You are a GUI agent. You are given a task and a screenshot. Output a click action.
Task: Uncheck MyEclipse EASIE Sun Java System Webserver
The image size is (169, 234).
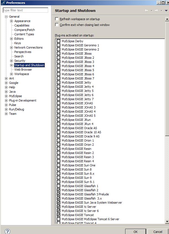[59, 203]
